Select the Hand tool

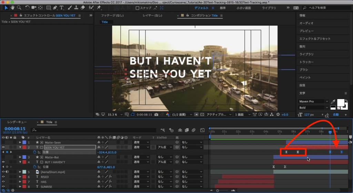(13, 8)
